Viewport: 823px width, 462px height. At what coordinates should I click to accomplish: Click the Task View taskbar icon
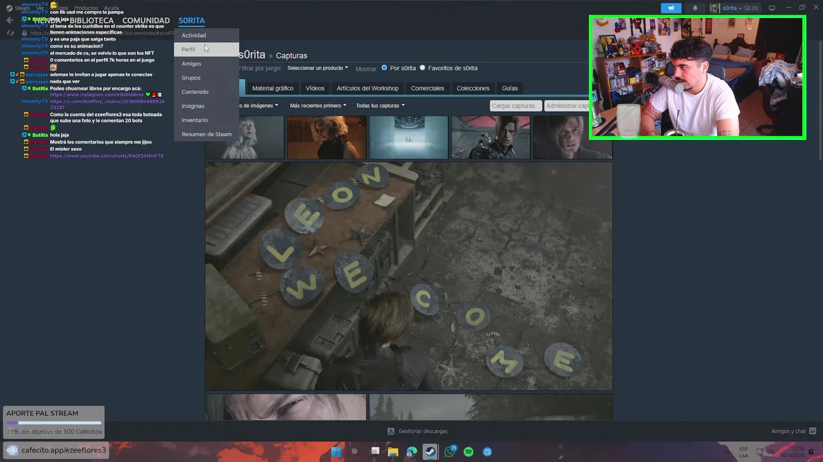(x=375, y=452)
